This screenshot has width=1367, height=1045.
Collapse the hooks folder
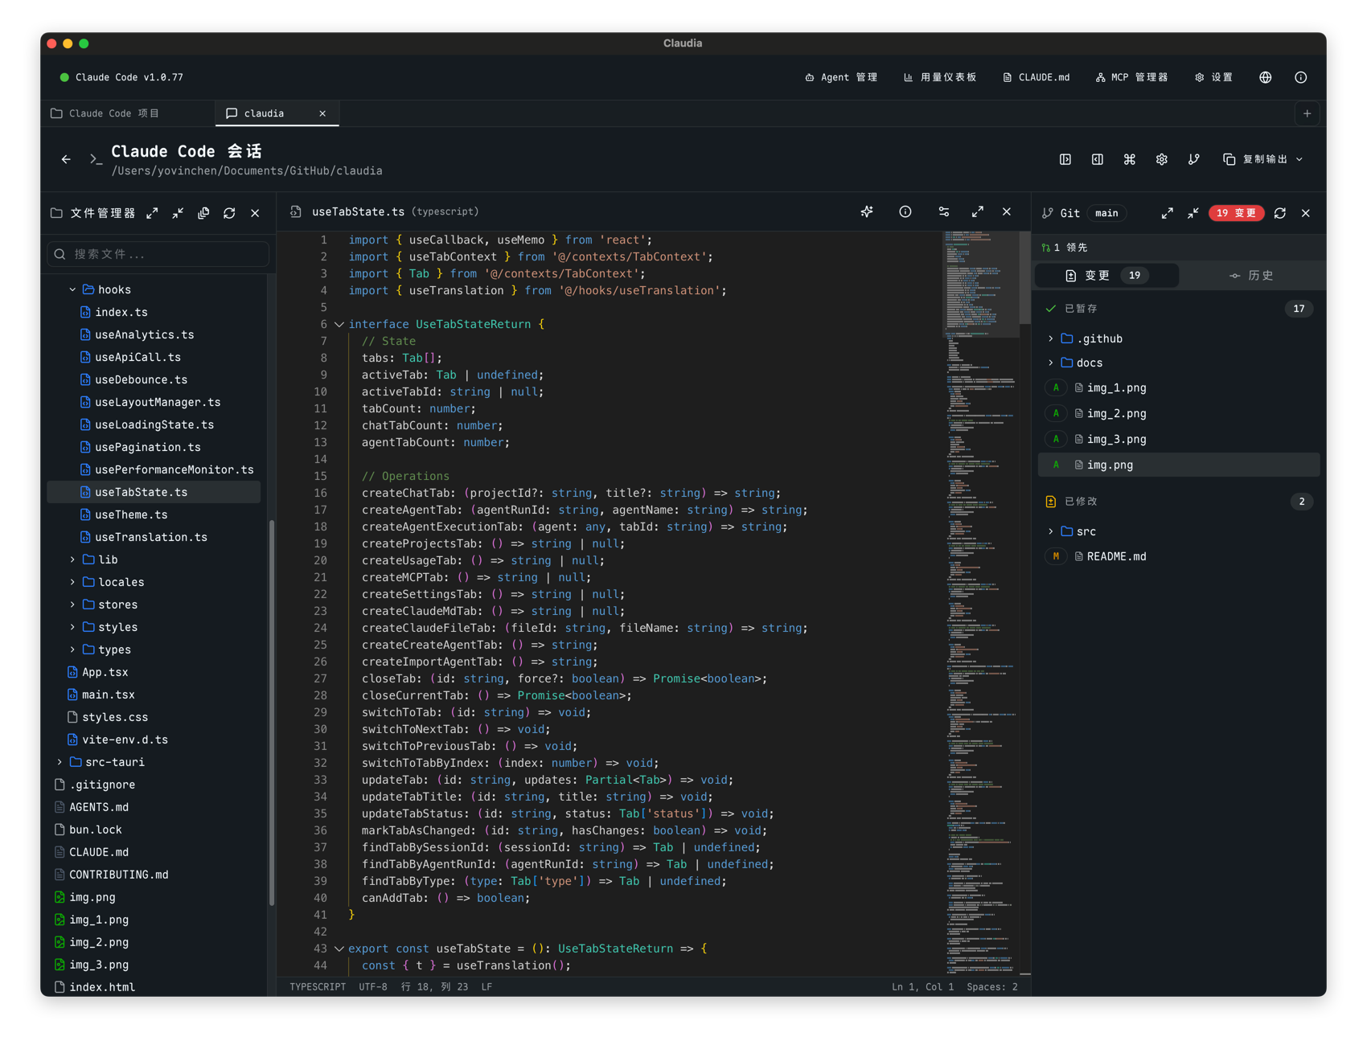point(72,289)
